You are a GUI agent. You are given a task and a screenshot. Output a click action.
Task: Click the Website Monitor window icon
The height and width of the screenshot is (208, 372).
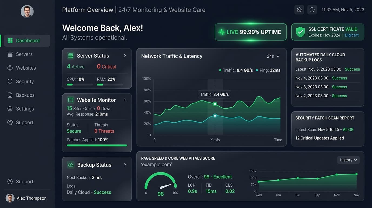tap(71, 100)
